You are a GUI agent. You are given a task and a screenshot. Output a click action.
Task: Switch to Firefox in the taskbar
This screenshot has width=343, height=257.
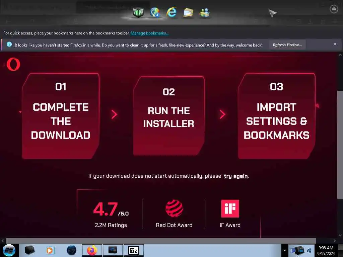[92, 250]
